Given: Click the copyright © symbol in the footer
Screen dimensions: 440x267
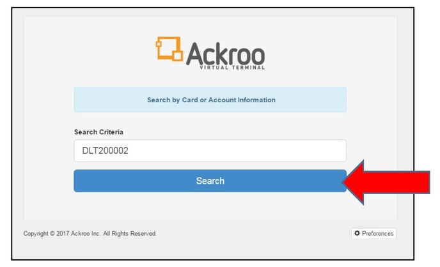Looking at the screenshot, I should tap(52, 233).
